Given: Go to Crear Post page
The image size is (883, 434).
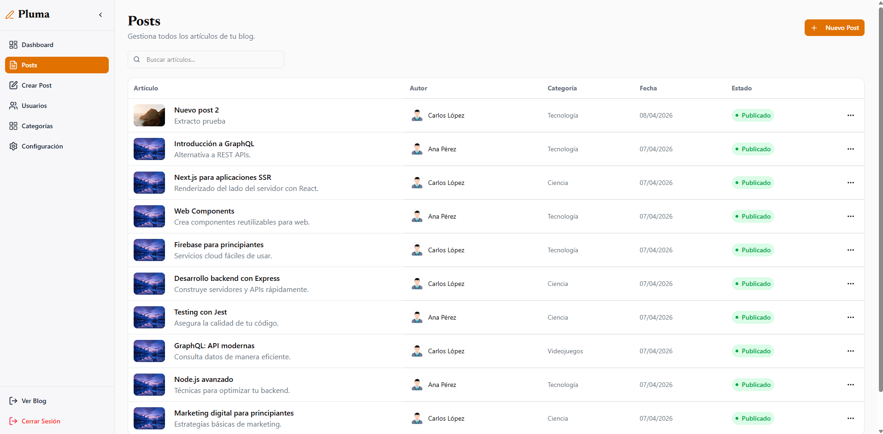Looking at the screenshot, I should tap(57, 85).
